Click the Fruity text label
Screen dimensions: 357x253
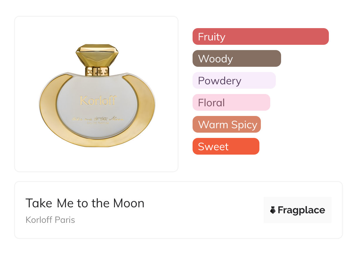pos(212,37)
